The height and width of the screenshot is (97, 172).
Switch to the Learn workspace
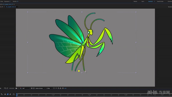(x=143, y=1)
